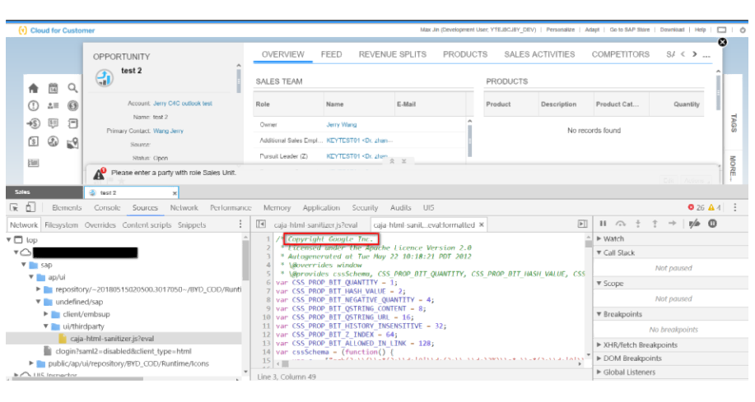Screen dimensions: 755x402
Task: Open the COMPETITORS tab
Action: [620, 54]
